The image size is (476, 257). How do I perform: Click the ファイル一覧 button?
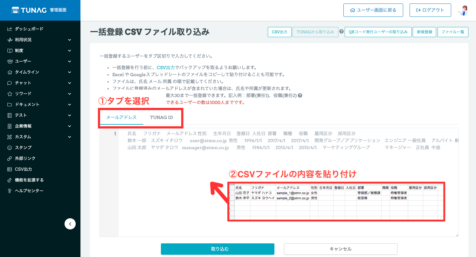(453, 32)
